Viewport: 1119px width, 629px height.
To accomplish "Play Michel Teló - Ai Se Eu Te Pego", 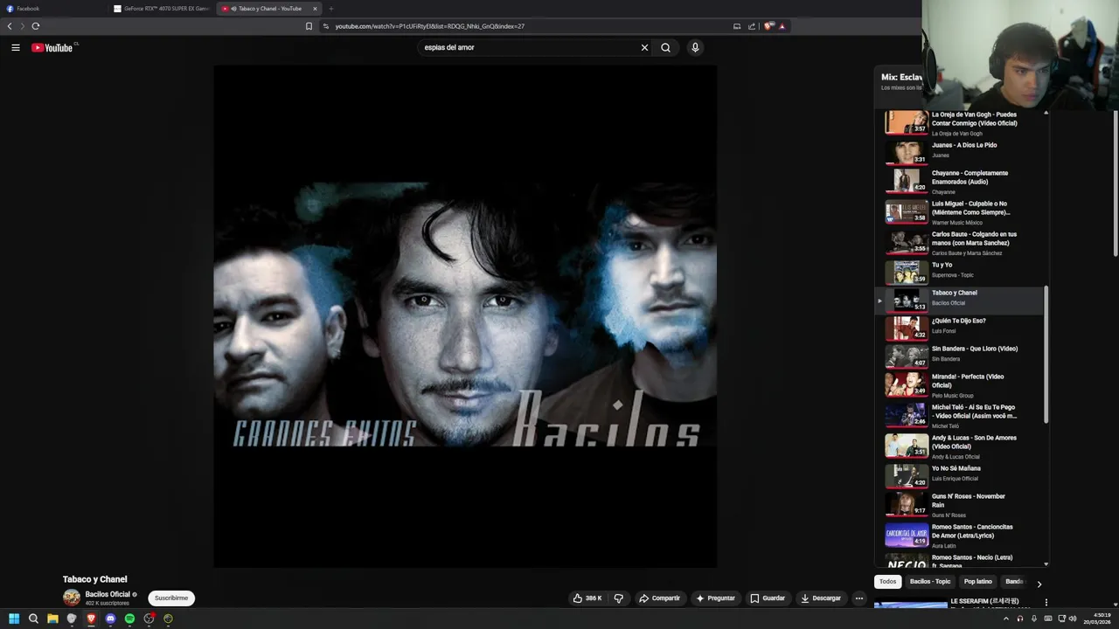I will tap(960, 416).
